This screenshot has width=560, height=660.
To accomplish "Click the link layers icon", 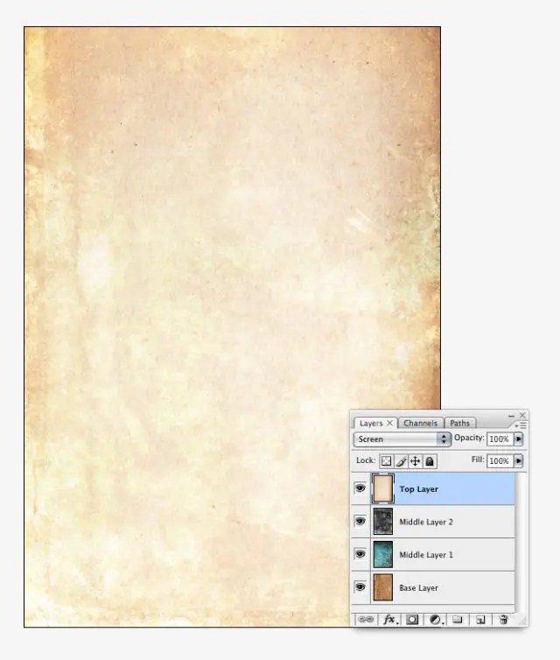I will tap(366, 620).
